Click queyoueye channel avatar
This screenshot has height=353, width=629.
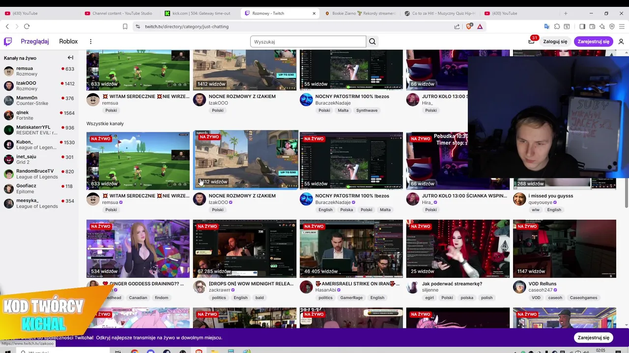[x=519, y=199]
